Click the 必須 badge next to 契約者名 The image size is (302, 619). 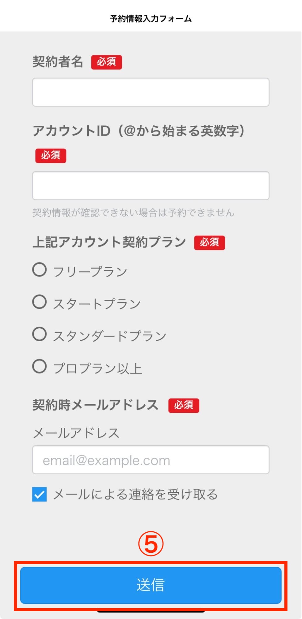click(106, 62)
